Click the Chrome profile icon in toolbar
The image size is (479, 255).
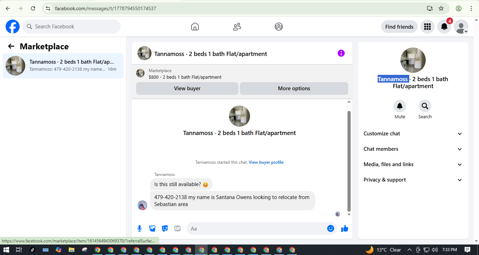[x=459, y=8]
